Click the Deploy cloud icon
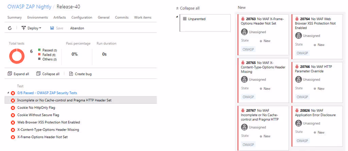 click(23, 28)
